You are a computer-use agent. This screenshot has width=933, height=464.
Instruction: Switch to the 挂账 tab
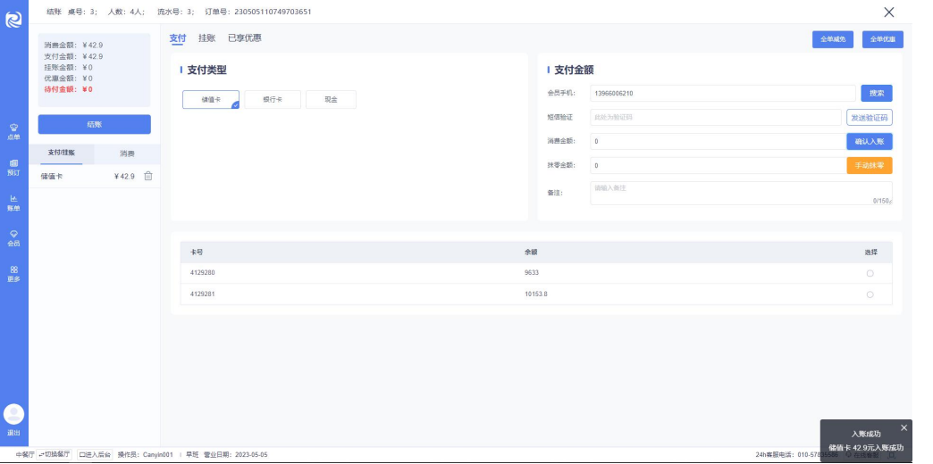point(206,38)
